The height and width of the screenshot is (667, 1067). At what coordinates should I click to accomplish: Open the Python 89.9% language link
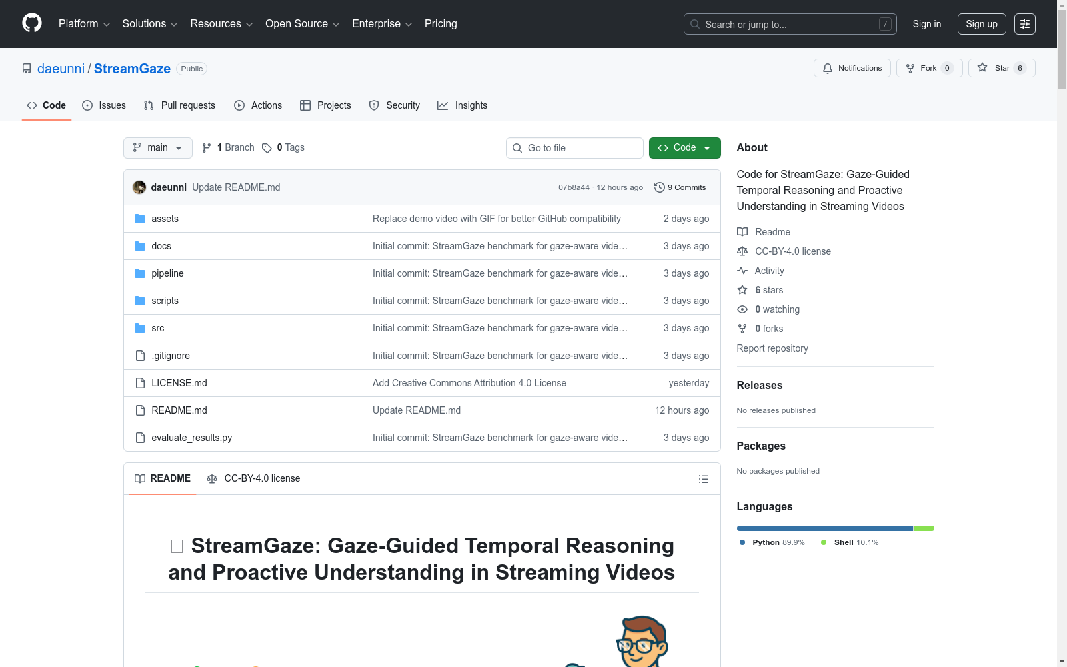[x=772, y=542]
